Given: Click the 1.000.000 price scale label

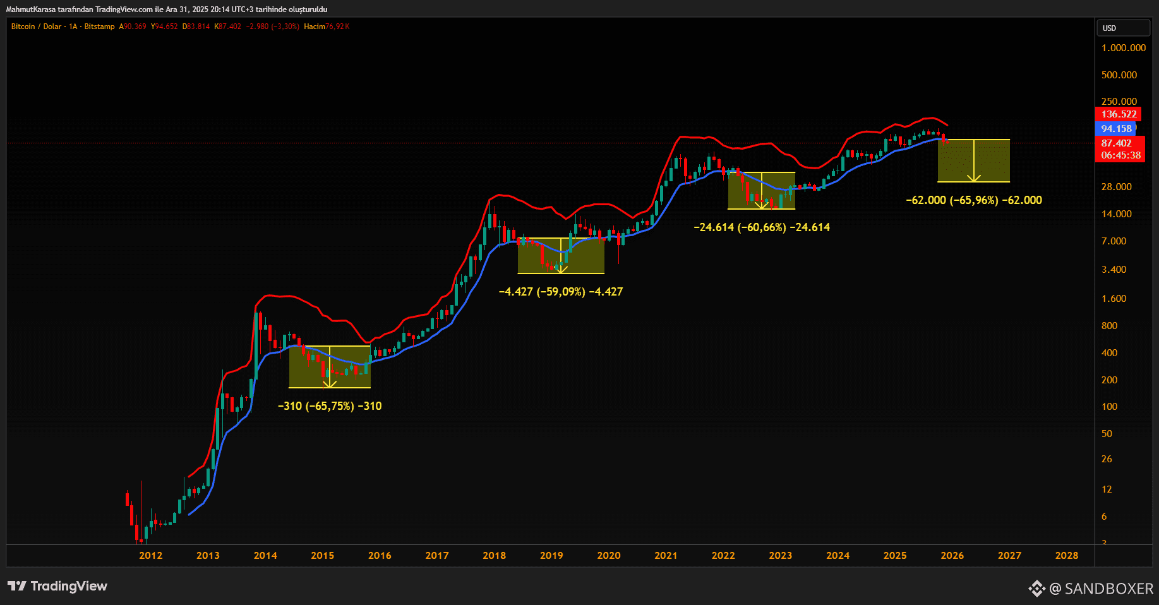Looking at the screenshot, I should point(1124,48).
